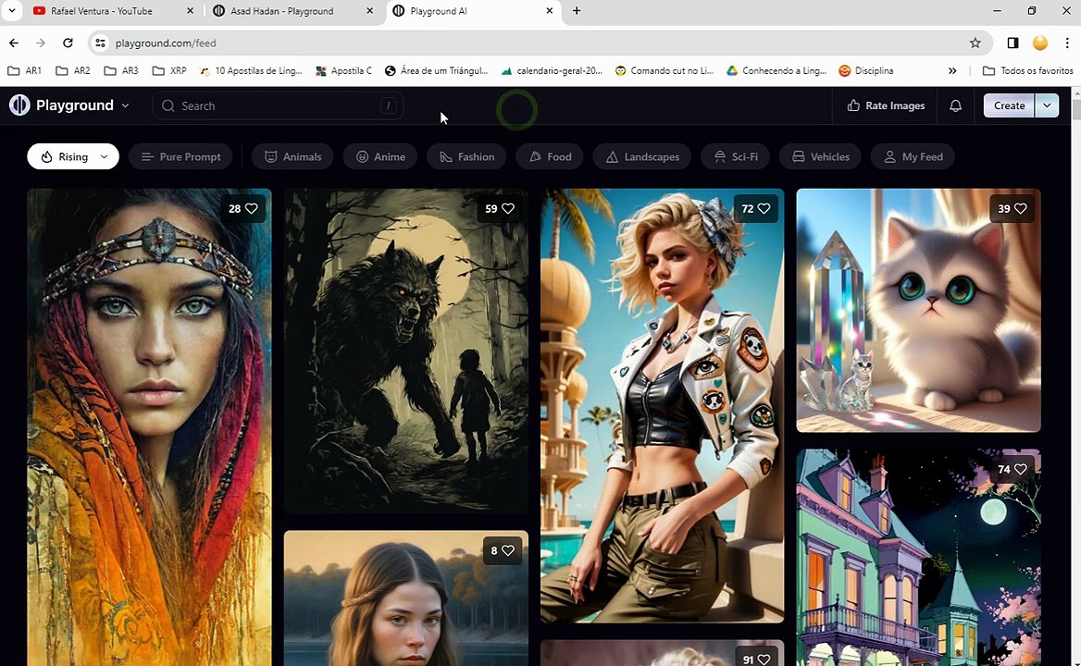Open Comando cut no Li bookmark
The height and width of the screenshot is (666, 1081).
point(664,70)
